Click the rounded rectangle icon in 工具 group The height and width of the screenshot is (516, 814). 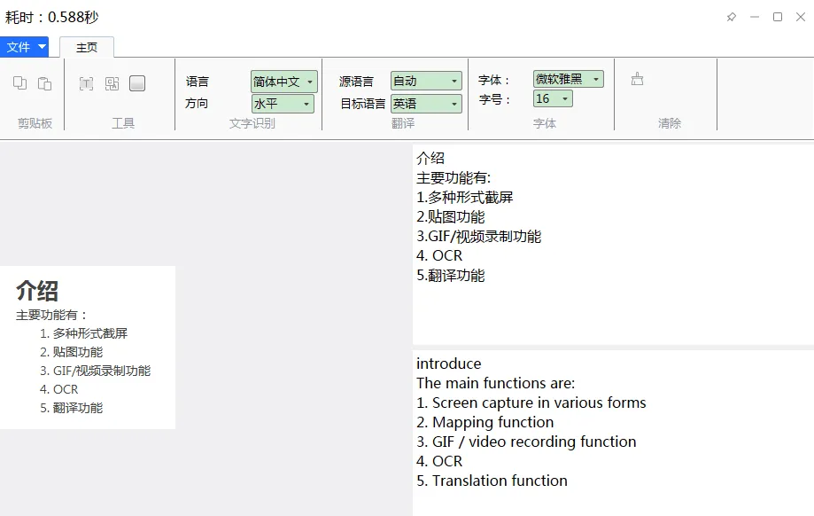tap(137, 82)
